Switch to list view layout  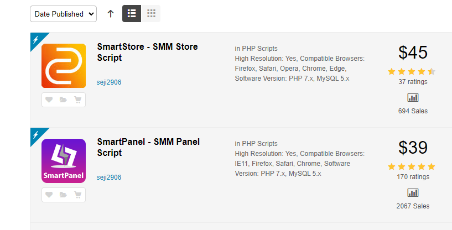click(x=132, y=14)
